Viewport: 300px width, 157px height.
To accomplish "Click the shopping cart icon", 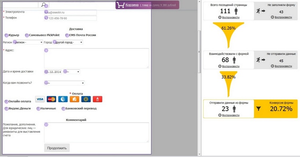I will pyautogui.click(x=120, y=5).
